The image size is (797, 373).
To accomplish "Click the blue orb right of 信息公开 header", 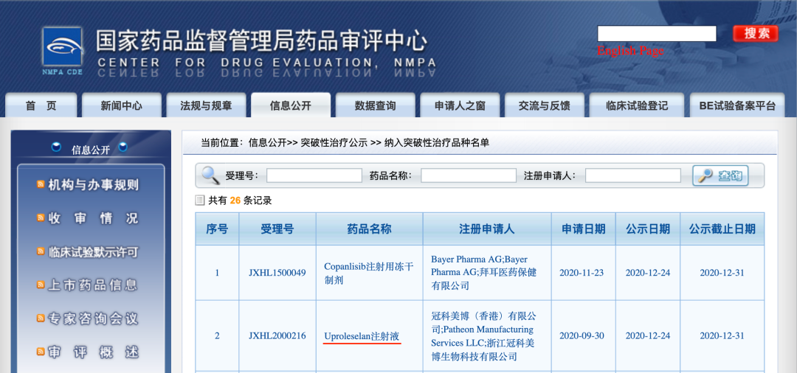I will point(123,147).
